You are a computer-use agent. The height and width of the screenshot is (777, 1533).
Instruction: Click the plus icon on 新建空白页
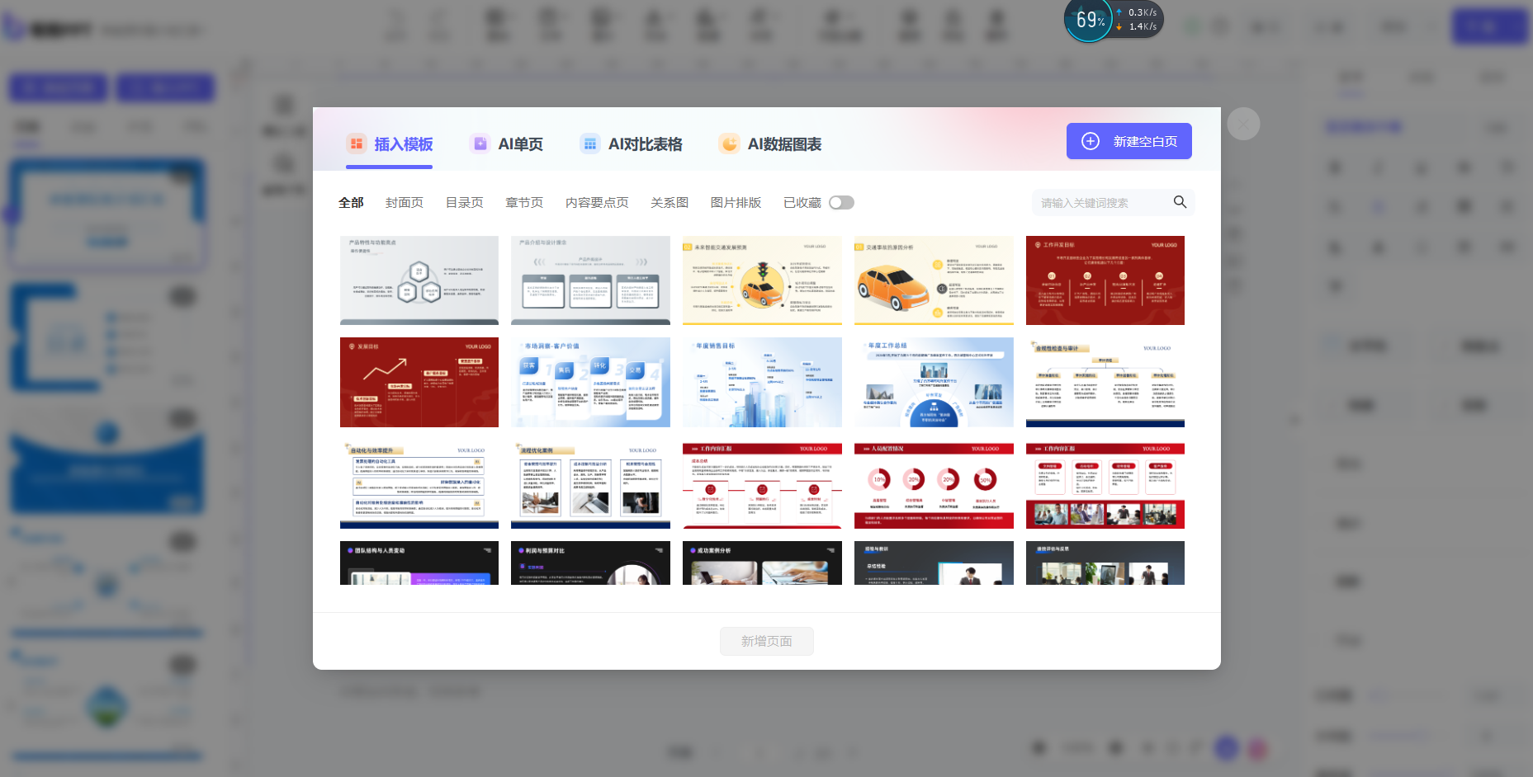pos(1091,141)
